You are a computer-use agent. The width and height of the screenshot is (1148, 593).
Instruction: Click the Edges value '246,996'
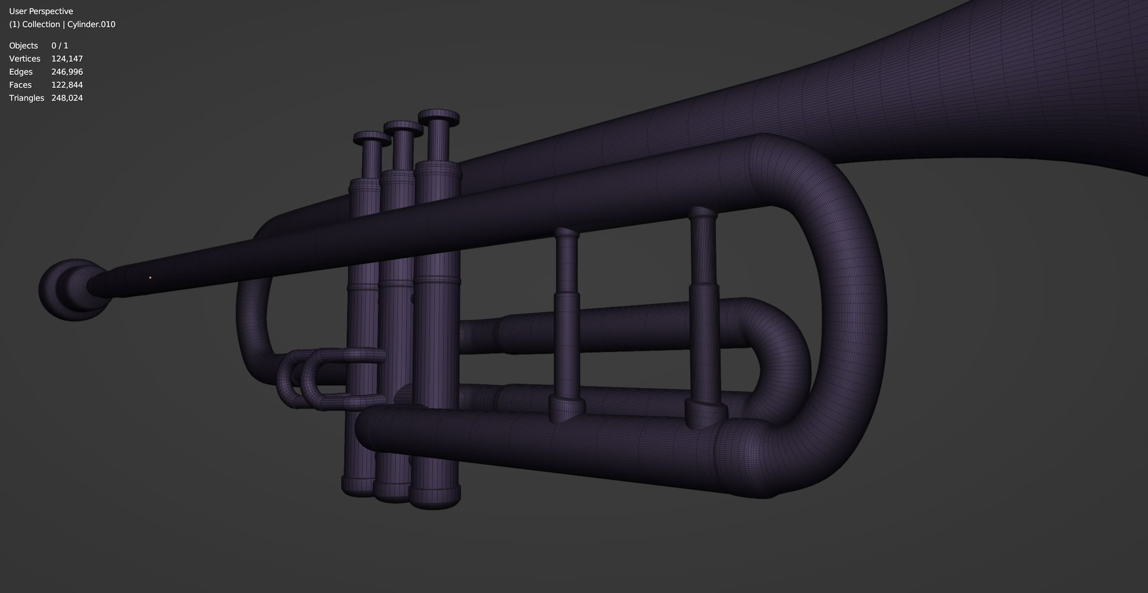[x=67, y=72]
